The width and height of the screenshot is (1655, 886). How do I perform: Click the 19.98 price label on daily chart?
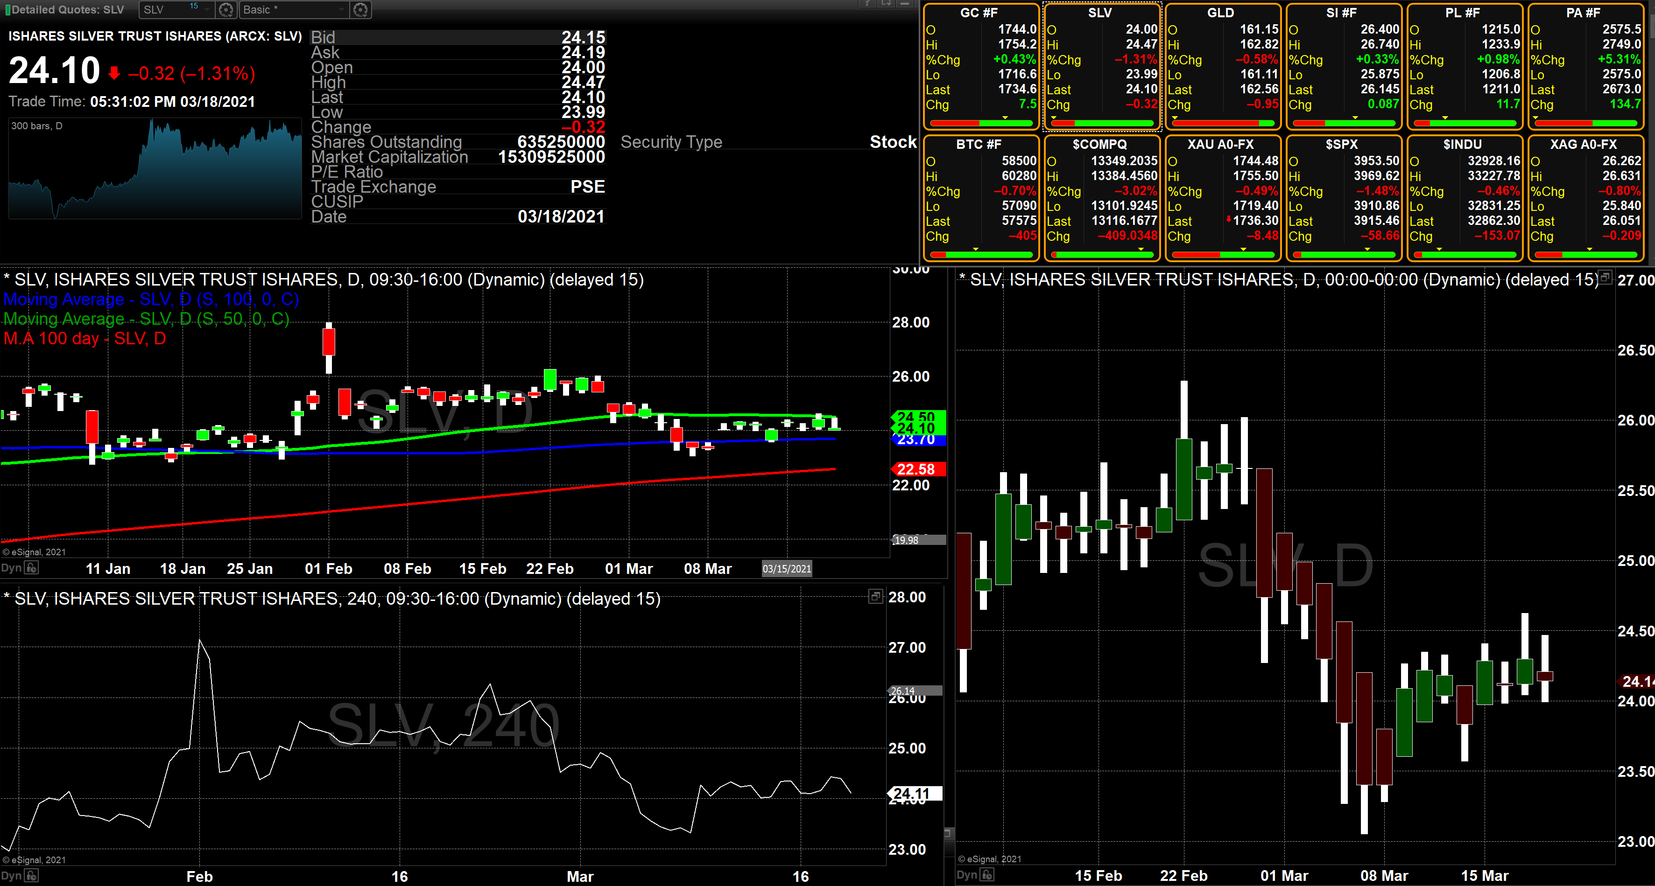919,540
